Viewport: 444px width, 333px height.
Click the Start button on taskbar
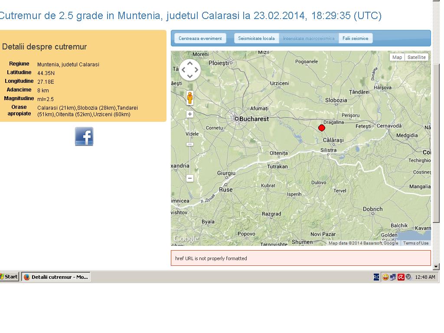coord(9,277)
